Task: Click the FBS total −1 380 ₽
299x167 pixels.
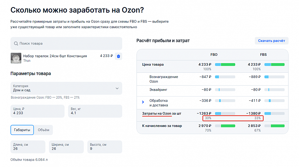Action: tap(253, 113)
